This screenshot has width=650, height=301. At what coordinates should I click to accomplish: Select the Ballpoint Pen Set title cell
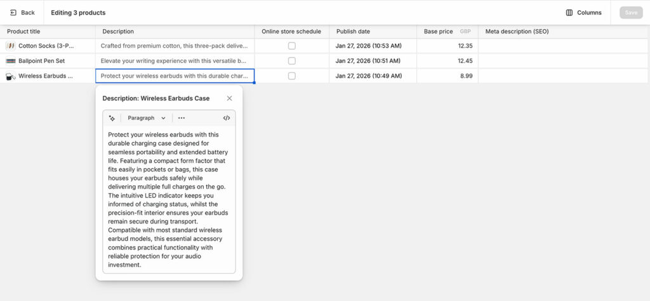pyautogui.click(x=48, y=61)
